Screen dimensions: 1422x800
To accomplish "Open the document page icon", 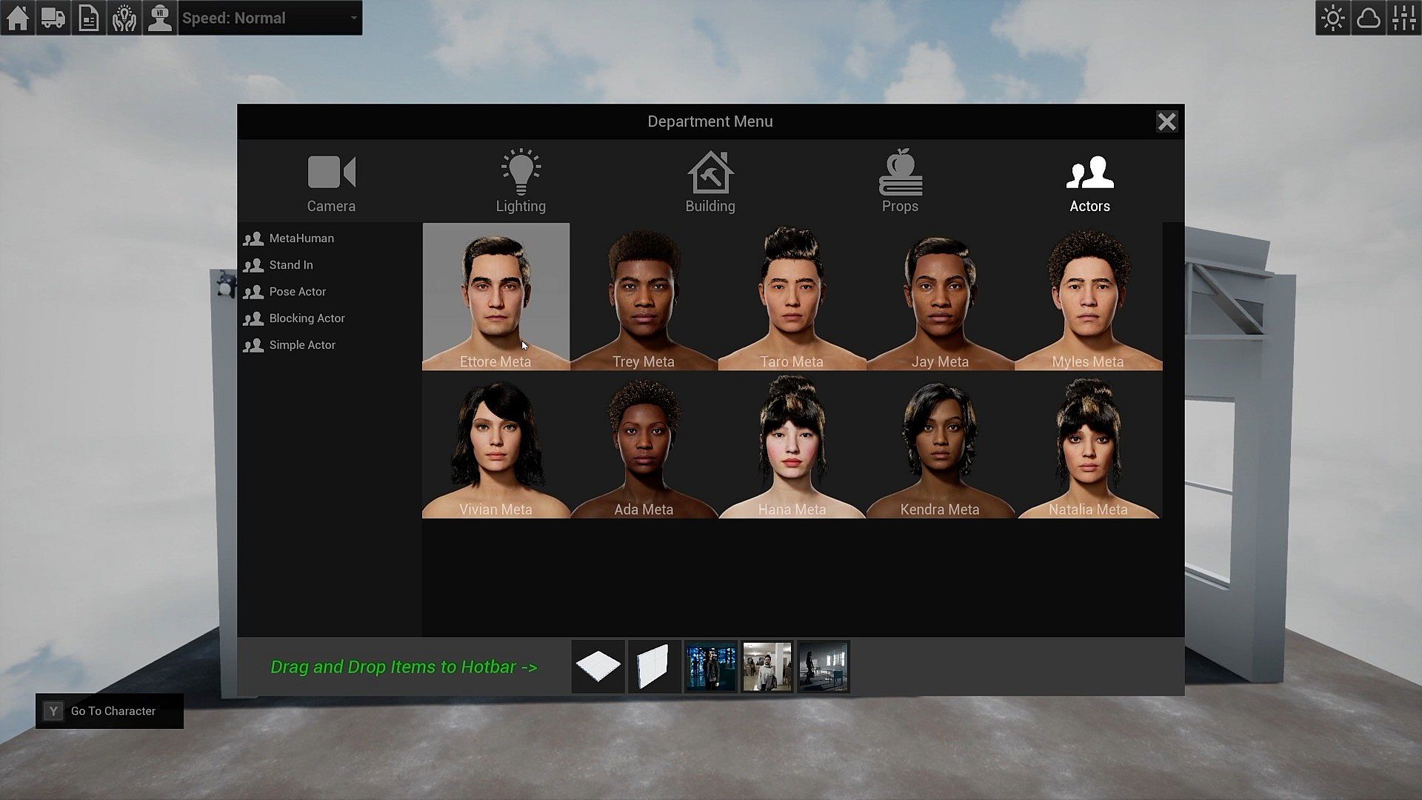I will tap(89, 18).
